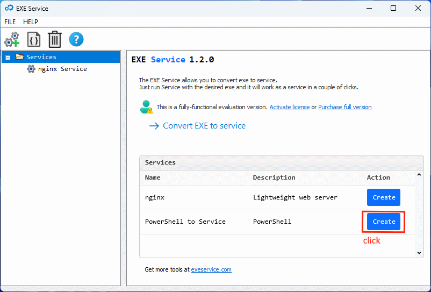Open the exeservice.com link
Image resolution: width=431 pixels, height=292 pixels.
coord(211,269)
